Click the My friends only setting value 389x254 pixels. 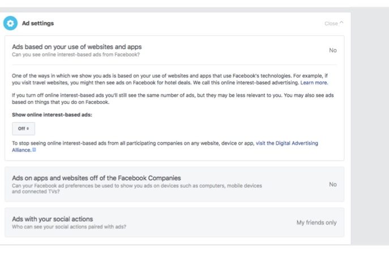[316, 223]
